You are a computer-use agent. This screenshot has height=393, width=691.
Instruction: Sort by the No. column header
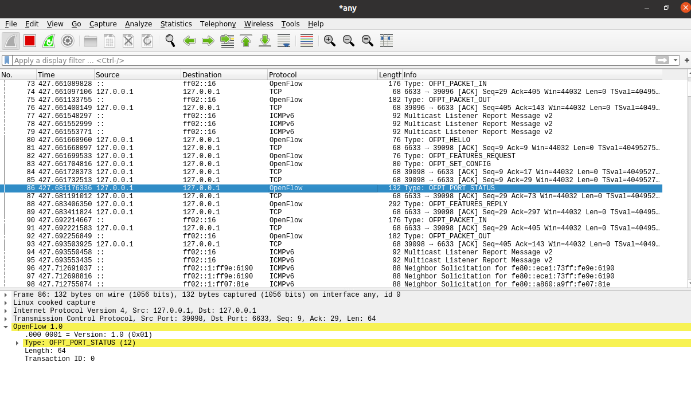pos(18,75)
